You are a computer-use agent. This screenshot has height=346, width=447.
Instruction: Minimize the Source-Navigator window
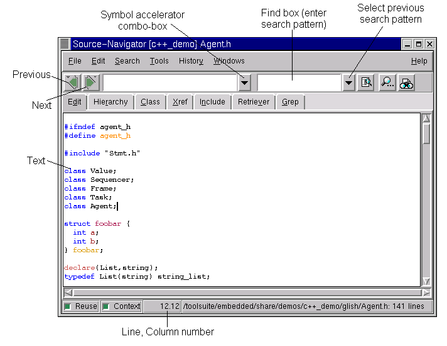tap(407, 44)
